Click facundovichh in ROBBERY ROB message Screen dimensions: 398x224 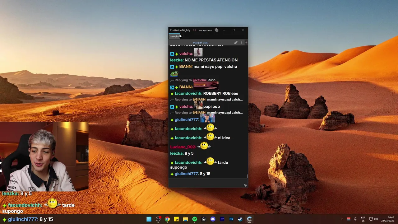(x=188, y=93)
